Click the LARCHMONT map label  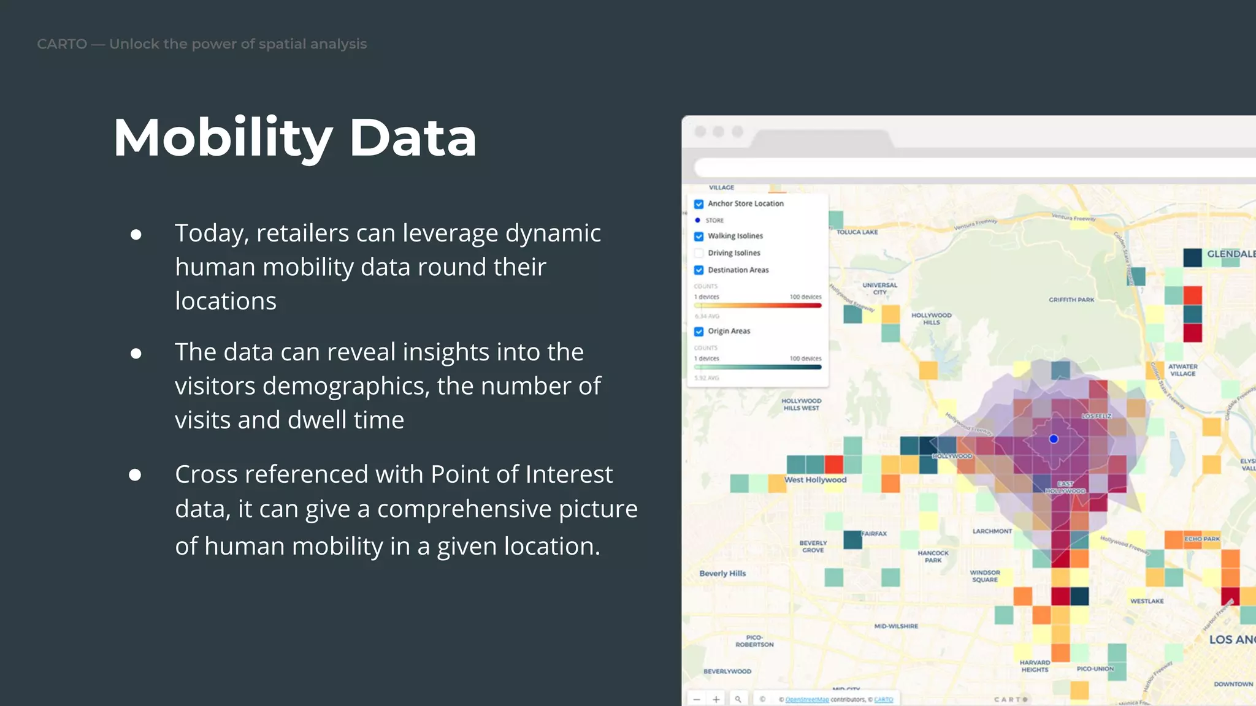992,531
